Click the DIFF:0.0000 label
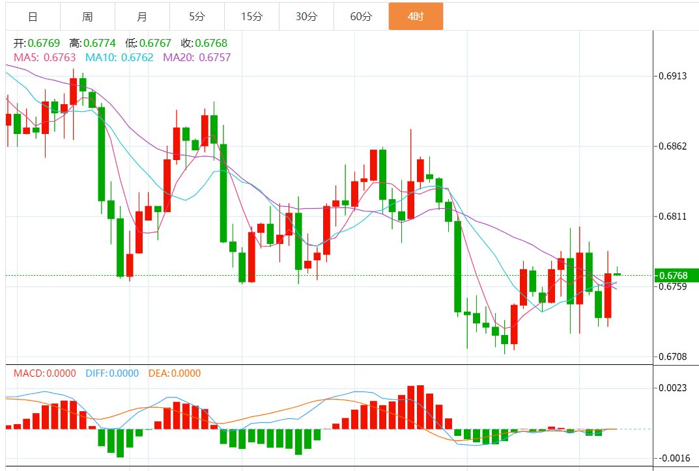 [x=112, y=373]
